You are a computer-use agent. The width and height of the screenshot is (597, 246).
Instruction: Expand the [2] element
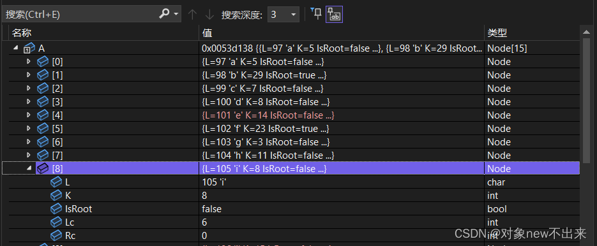pyautogui.click(x=28, y=88)
